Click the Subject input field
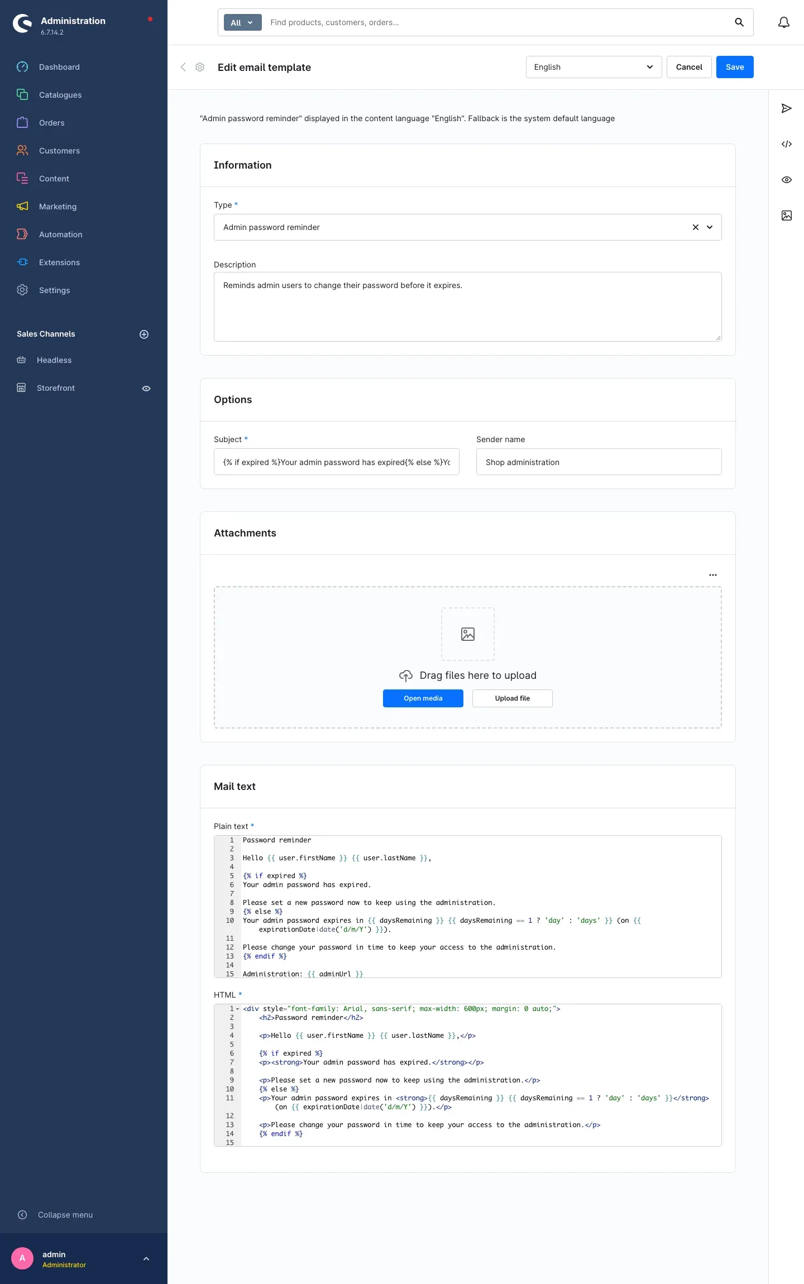804x1284 pixels. pyautogui.click(x=337, y=462)
